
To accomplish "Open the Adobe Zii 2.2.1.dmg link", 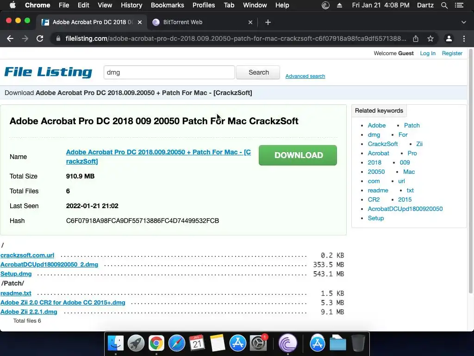I will click(29, 312).
